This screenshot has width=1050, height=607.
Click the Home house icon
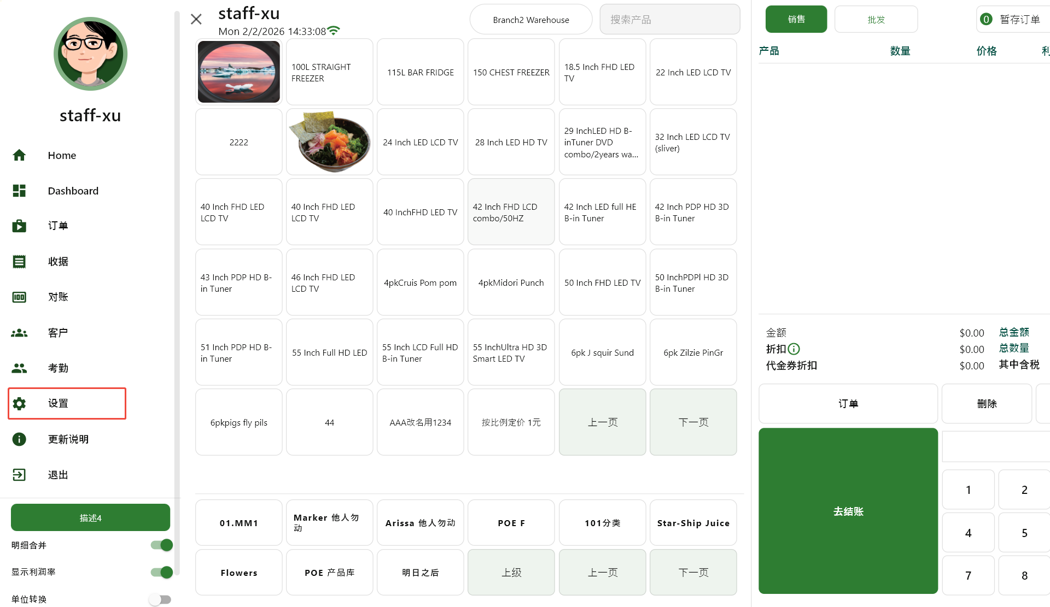coord(19,155)
